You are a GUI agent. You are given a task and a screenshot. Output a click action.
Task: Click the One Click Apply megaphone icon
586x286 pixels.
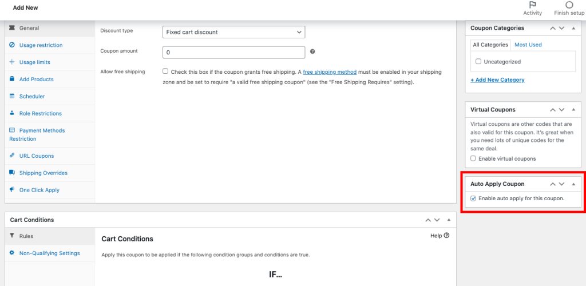[12, 189]
